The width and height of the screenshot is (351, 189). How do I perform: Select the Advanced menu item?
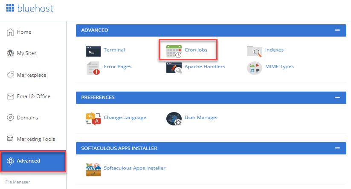tap(33, 161)
